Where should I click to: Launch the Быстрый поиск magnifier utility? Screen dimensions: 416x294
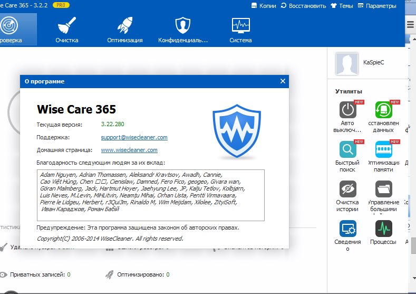coord(347,150)
